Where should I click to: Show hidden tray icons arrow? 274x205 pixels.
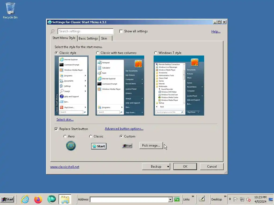tap(230, 199)
